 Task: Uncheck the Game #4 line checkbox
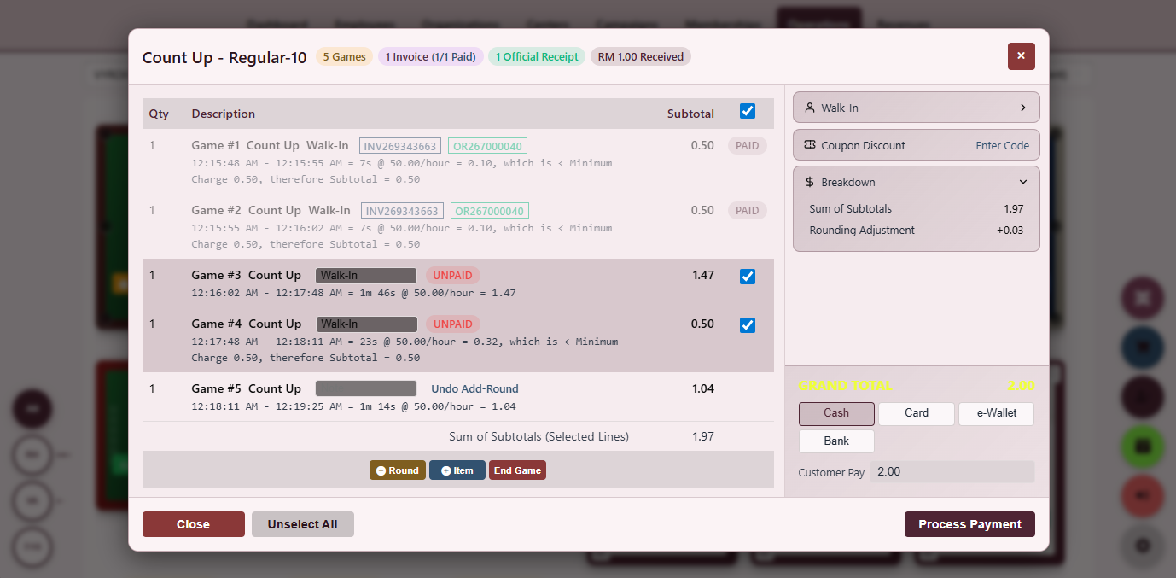[x=748, y=325]
